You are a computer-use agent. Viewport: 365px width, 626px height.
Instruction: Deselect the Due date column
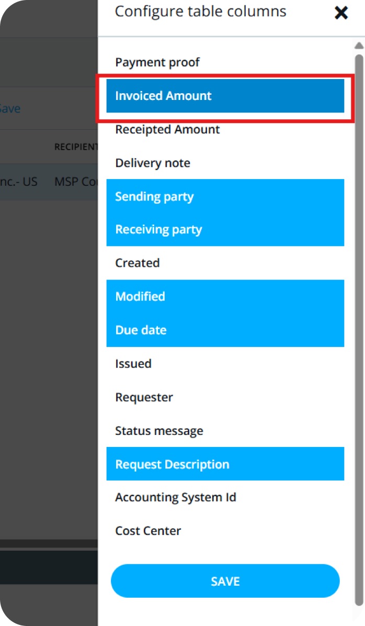(x=225, y=330)
